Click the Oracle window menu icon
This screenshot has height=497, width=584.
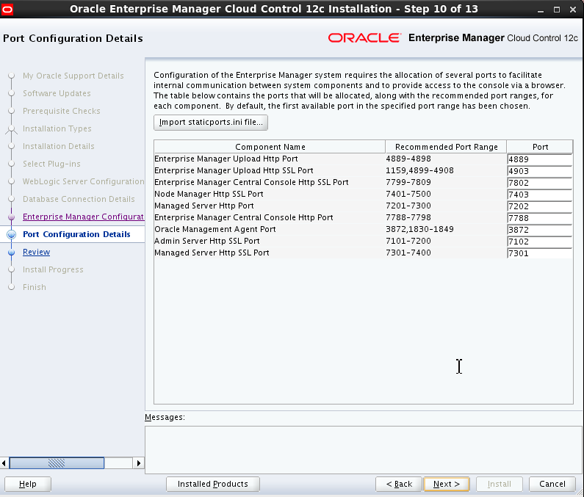coord(7,9)
